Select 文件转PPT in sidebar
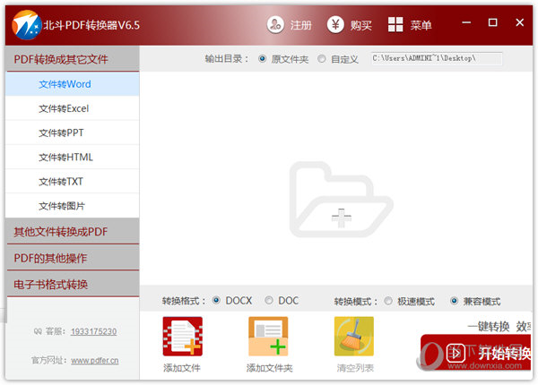This screenshot has width=538, height=385. (x=73, y=133)
